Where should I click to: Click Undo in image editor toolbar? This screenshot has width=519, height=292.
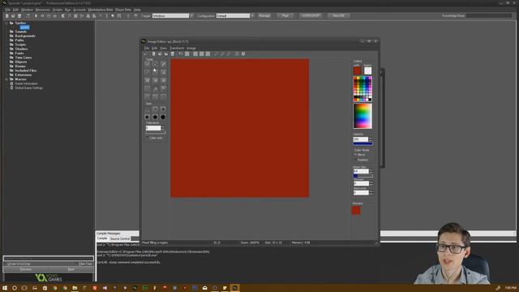point(180,54)
